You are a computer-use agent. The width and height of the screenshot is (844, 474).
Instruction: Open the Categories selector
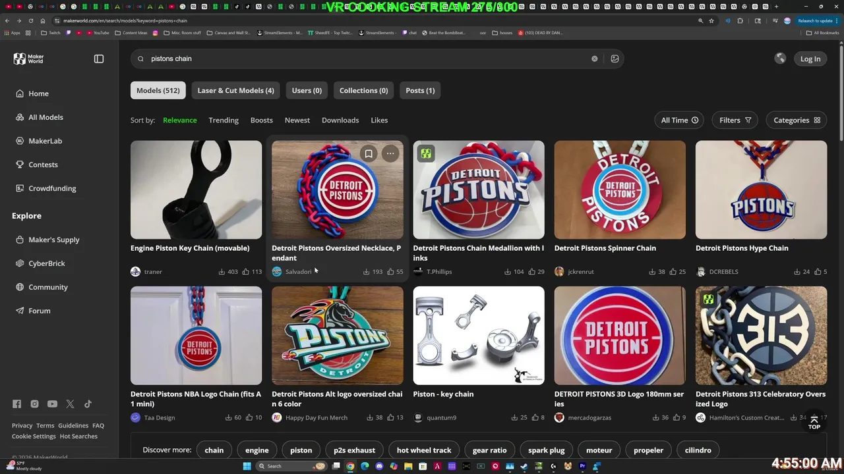pyautogui.click(x=797, y=120)
